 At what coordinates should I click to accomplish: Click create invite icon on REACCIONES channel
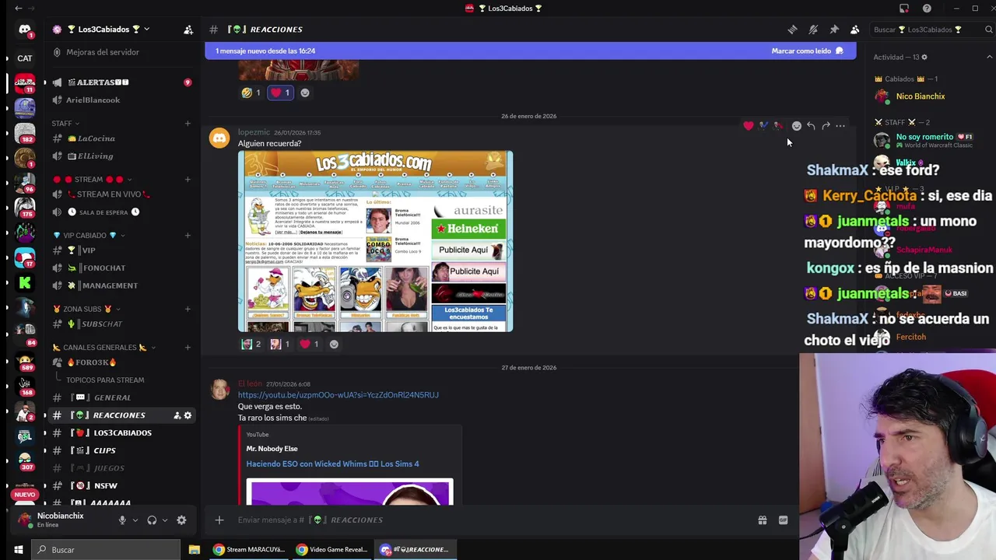(x=177, y=415)
